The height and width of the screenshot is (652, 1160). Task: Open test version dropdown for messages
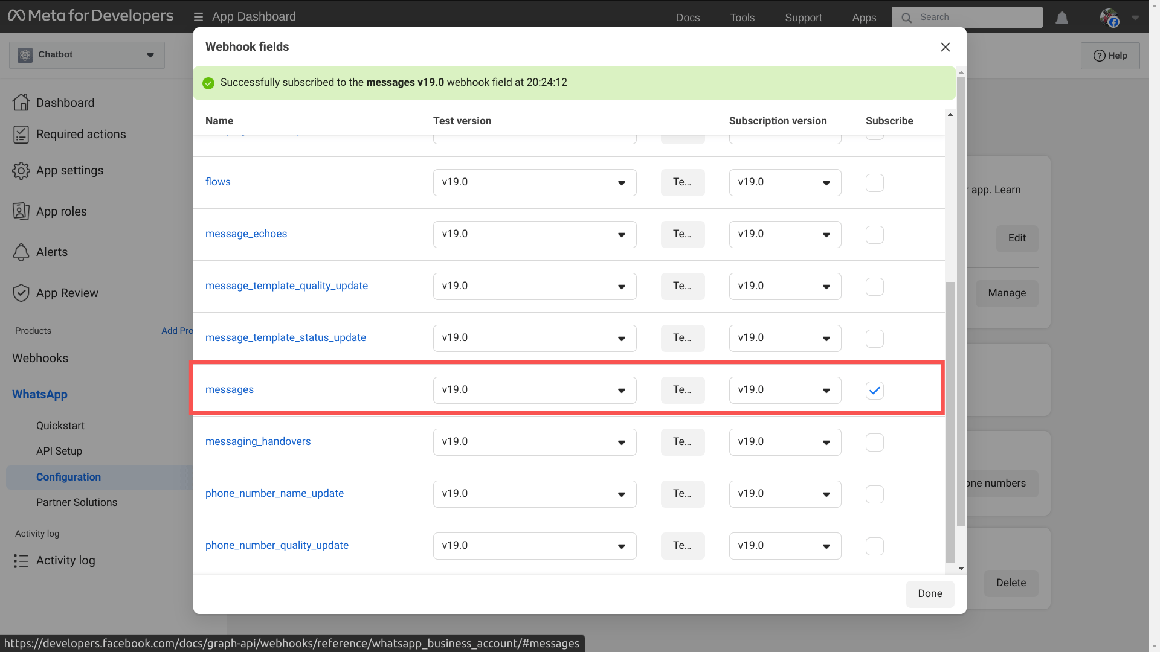(535, 391)
